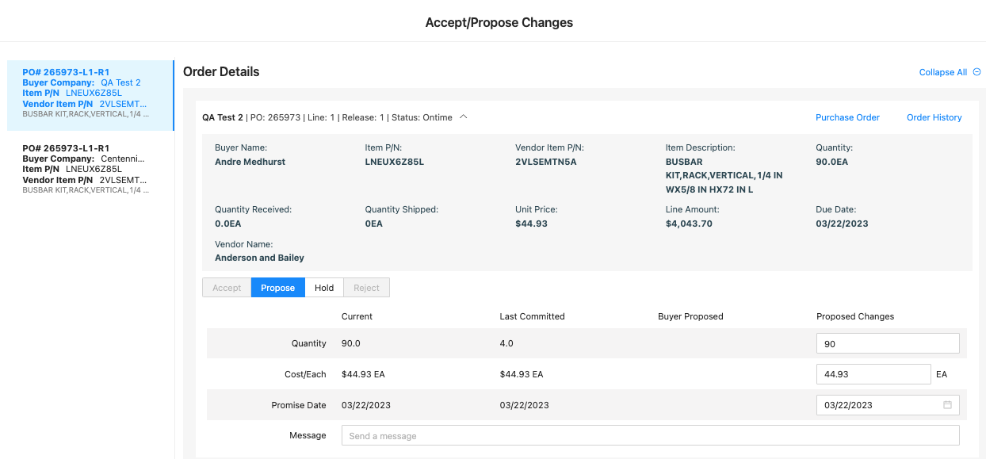Click the vendor item P/N 2VLSEMTN5A value
The image size is (986, 459).
coord(546,162)
